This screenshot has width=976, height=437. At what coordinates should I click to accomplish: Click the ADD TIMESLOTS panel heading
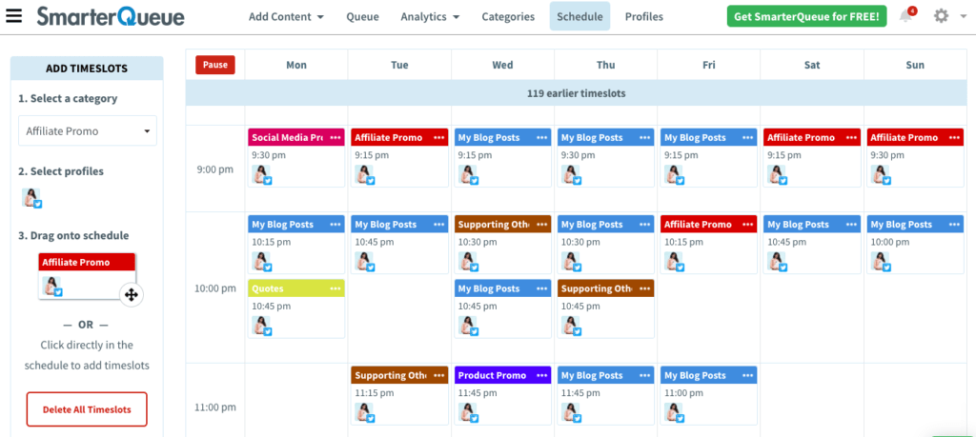pyautogui.click(x=87, y=69)
